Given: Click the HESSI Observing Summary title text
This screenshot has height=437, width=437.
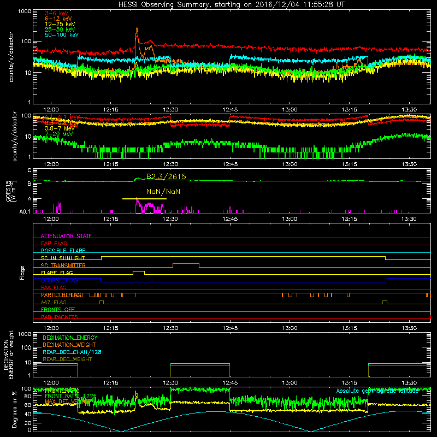Looking at the screenshot, I should [x=232, y=5].
